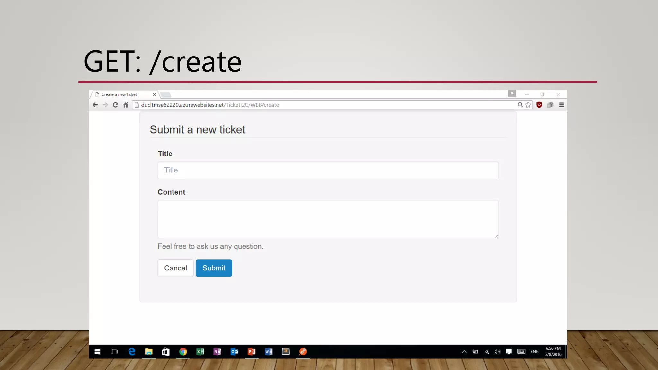Switch to Google Chrome on the taskbar

coord(183,352)
